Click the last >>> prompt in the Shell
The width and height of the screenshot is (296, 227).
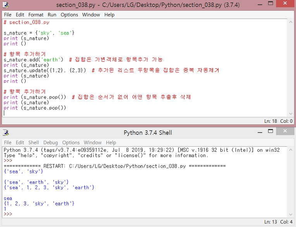point(8,214)
